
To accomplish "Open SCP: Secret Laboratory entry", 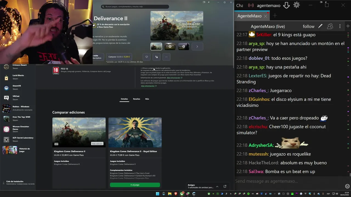I will (18, 139).
